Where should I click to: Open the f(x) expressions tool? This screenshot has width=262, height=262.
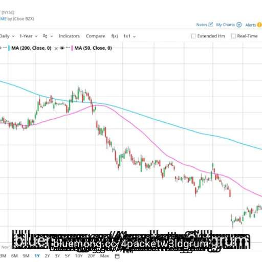point(115,36)
